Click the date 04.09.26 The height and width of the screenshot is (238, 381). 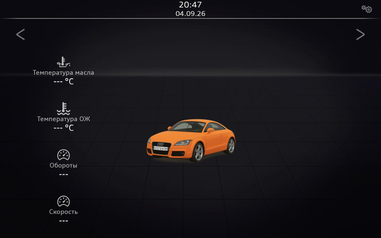pos(190,13)
